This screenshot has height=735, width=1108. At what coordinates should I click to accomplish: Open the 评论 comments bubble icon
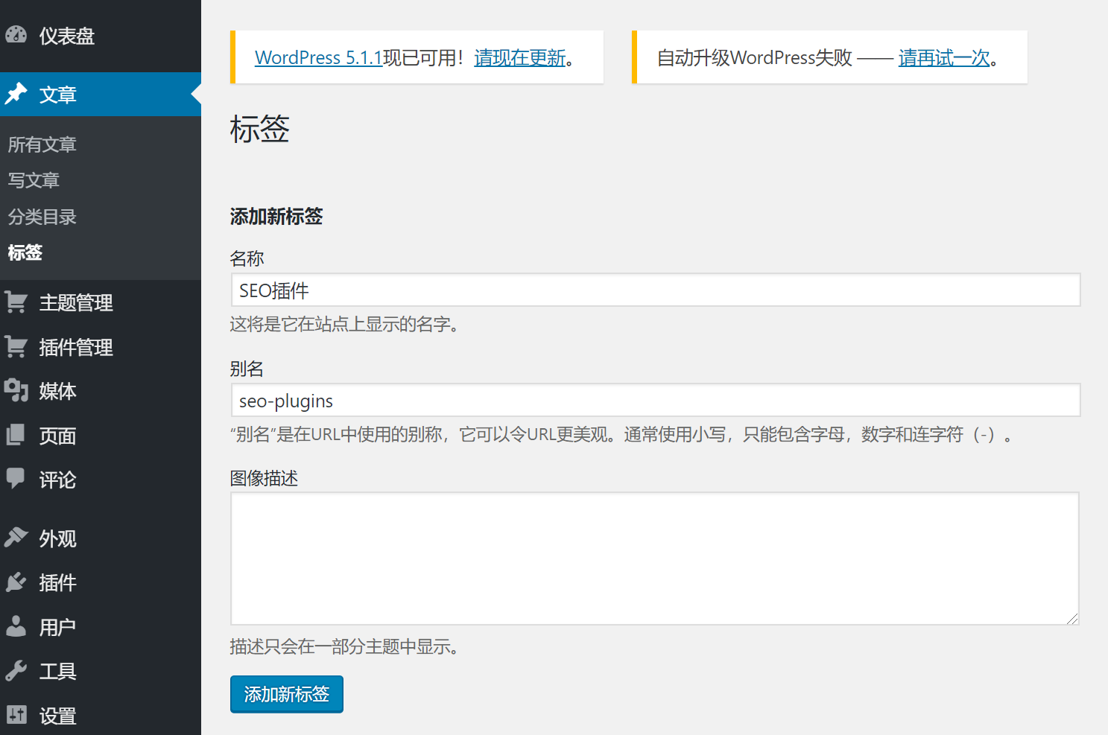coord(16,479)
